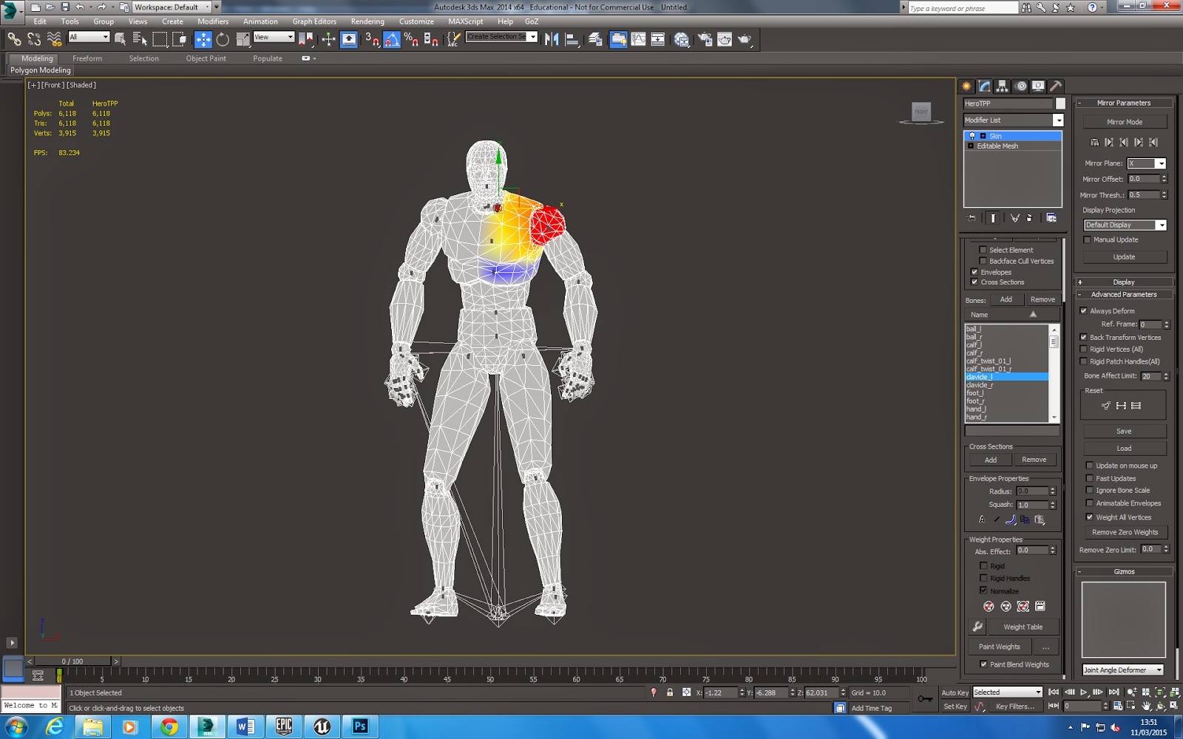The height and width of the screenshot is (739, 1183).
Task: Click Configure Modifier Sets icon
Action: click(1051, 218)
